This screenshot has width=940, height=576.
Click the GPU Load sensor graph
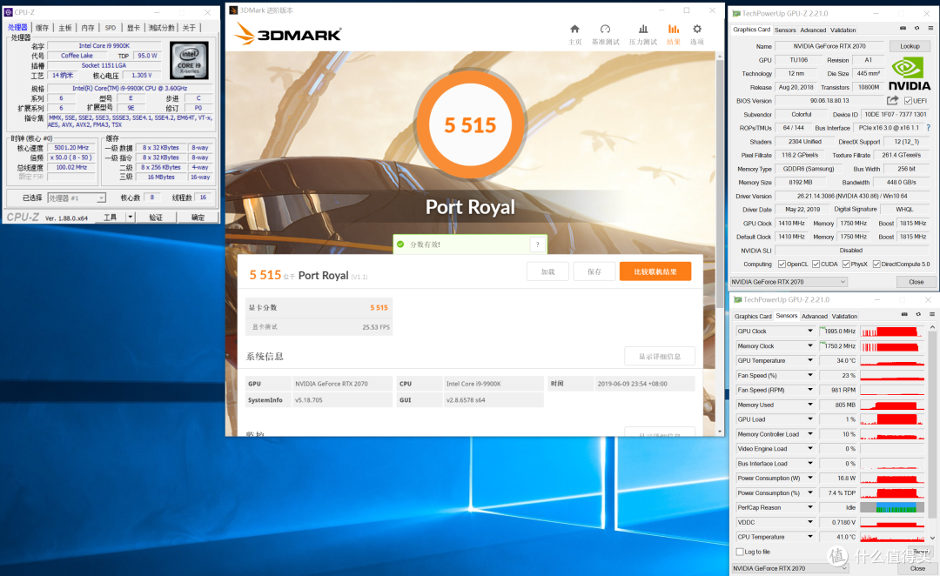pos(892,419)
